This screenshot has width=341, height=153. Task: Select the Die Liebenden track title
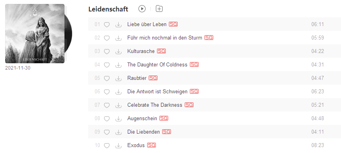(x=144, y=132)
